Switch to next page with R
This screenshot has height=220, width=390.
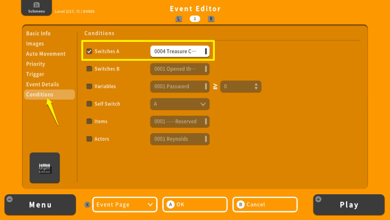[211, 19]
